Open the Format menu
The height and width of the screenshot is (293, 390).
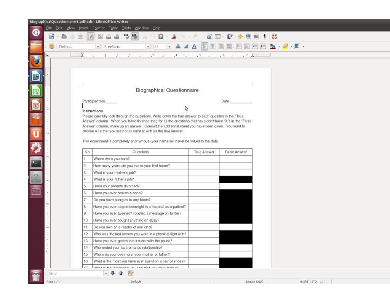point(99,28)
